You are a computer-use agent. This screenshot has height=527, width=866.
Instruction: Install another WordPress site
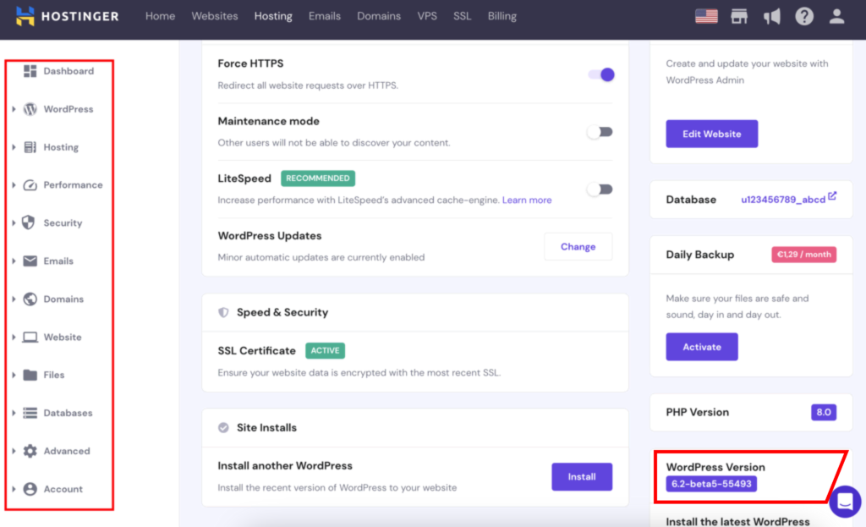[582, 477]
